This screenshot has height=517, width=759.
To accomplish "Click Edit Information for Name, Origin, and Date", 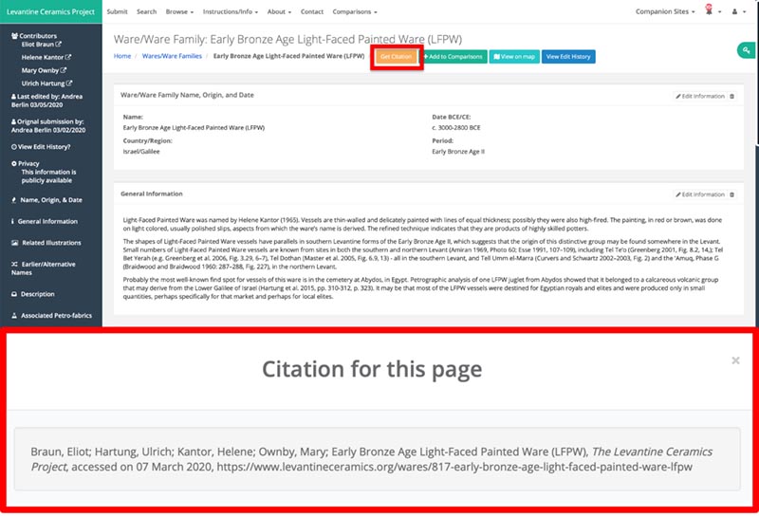I will [700, 97].
